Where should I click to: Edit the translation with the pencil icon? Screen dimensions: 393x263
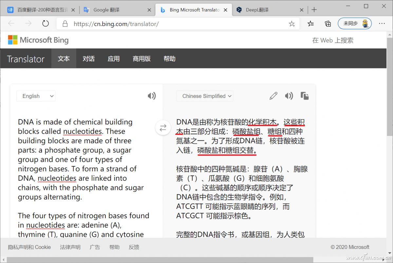[x=273, y=96]
